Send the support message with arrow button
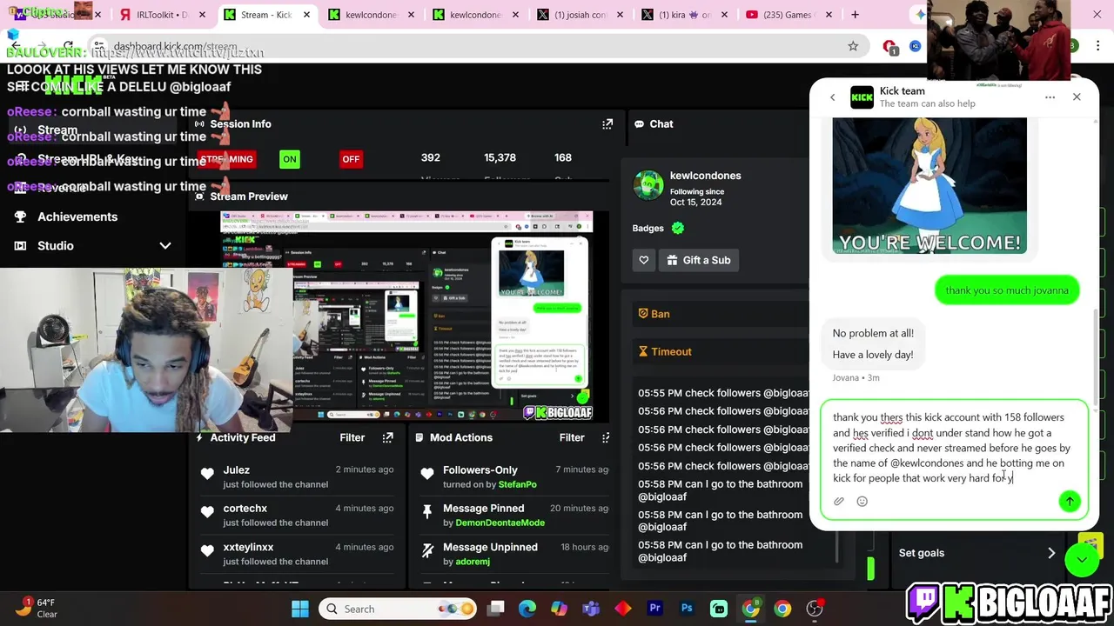1114x626 pixels. 1069,501
